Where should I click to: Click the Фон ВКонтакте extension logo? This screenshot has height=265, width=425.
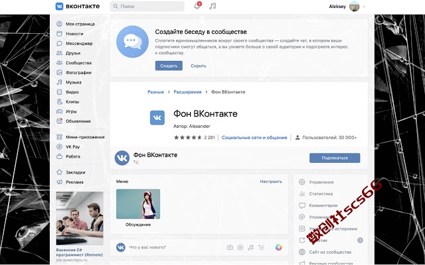click(157, 118)
